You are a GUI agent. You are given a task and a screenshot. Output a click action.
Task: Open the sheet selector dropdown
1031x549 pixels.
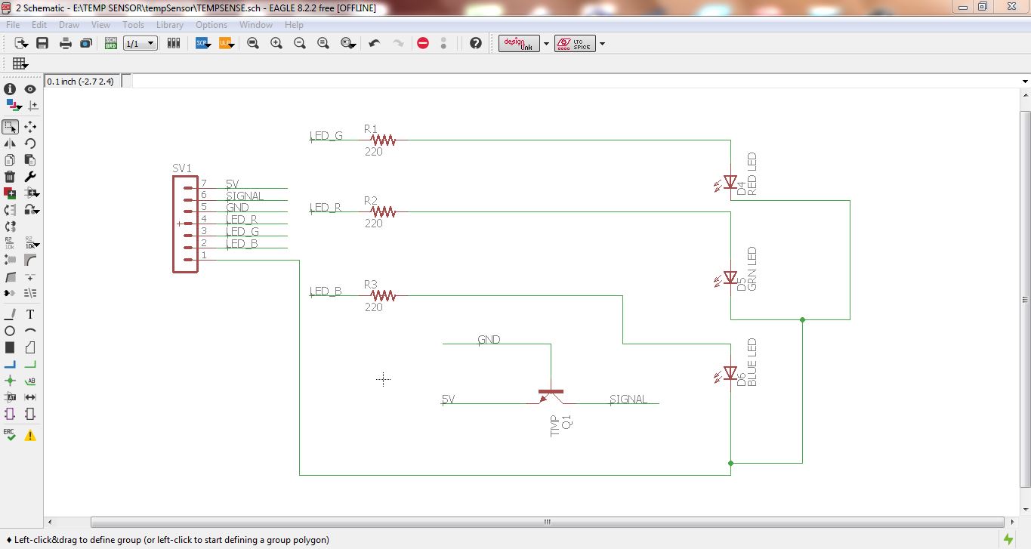pos(150,43)
